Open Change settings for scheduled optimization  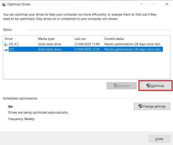coord(152,106)
